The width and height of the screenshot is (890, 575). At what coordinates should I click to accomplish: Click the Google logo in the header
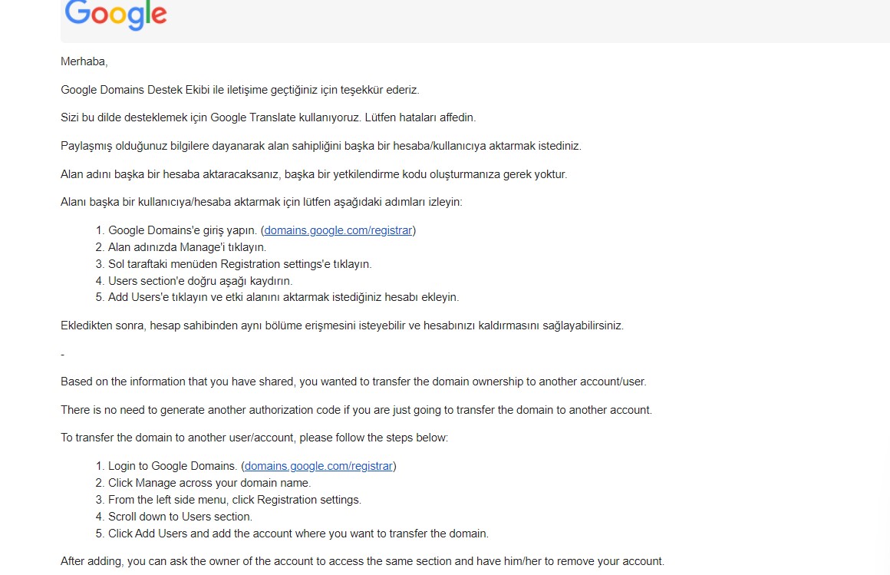coord(116,15)
